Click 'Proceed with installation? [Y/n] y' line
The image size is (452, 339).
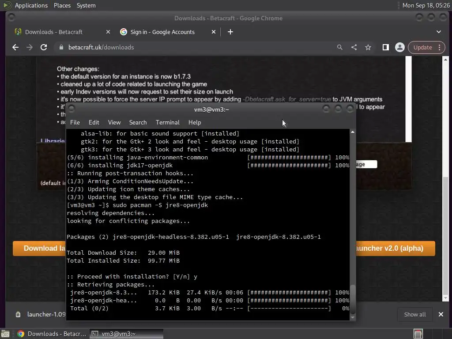pos(132,277)
